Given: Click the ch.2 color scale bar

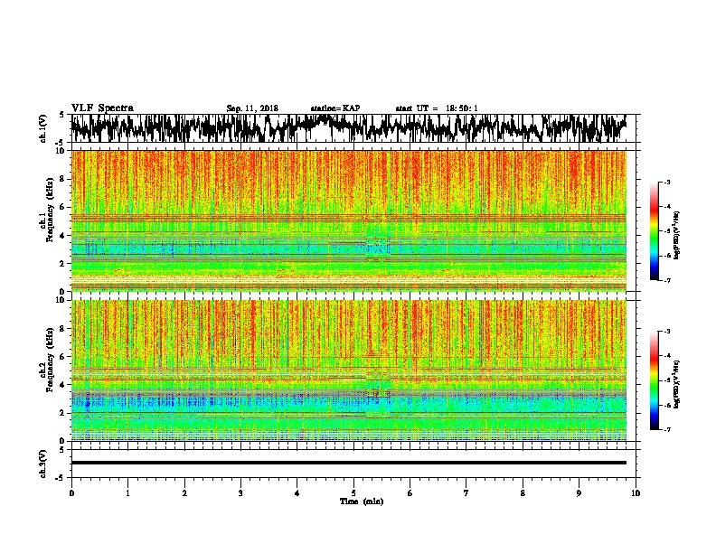Looking at the screenshot, I should click(654, 380).
